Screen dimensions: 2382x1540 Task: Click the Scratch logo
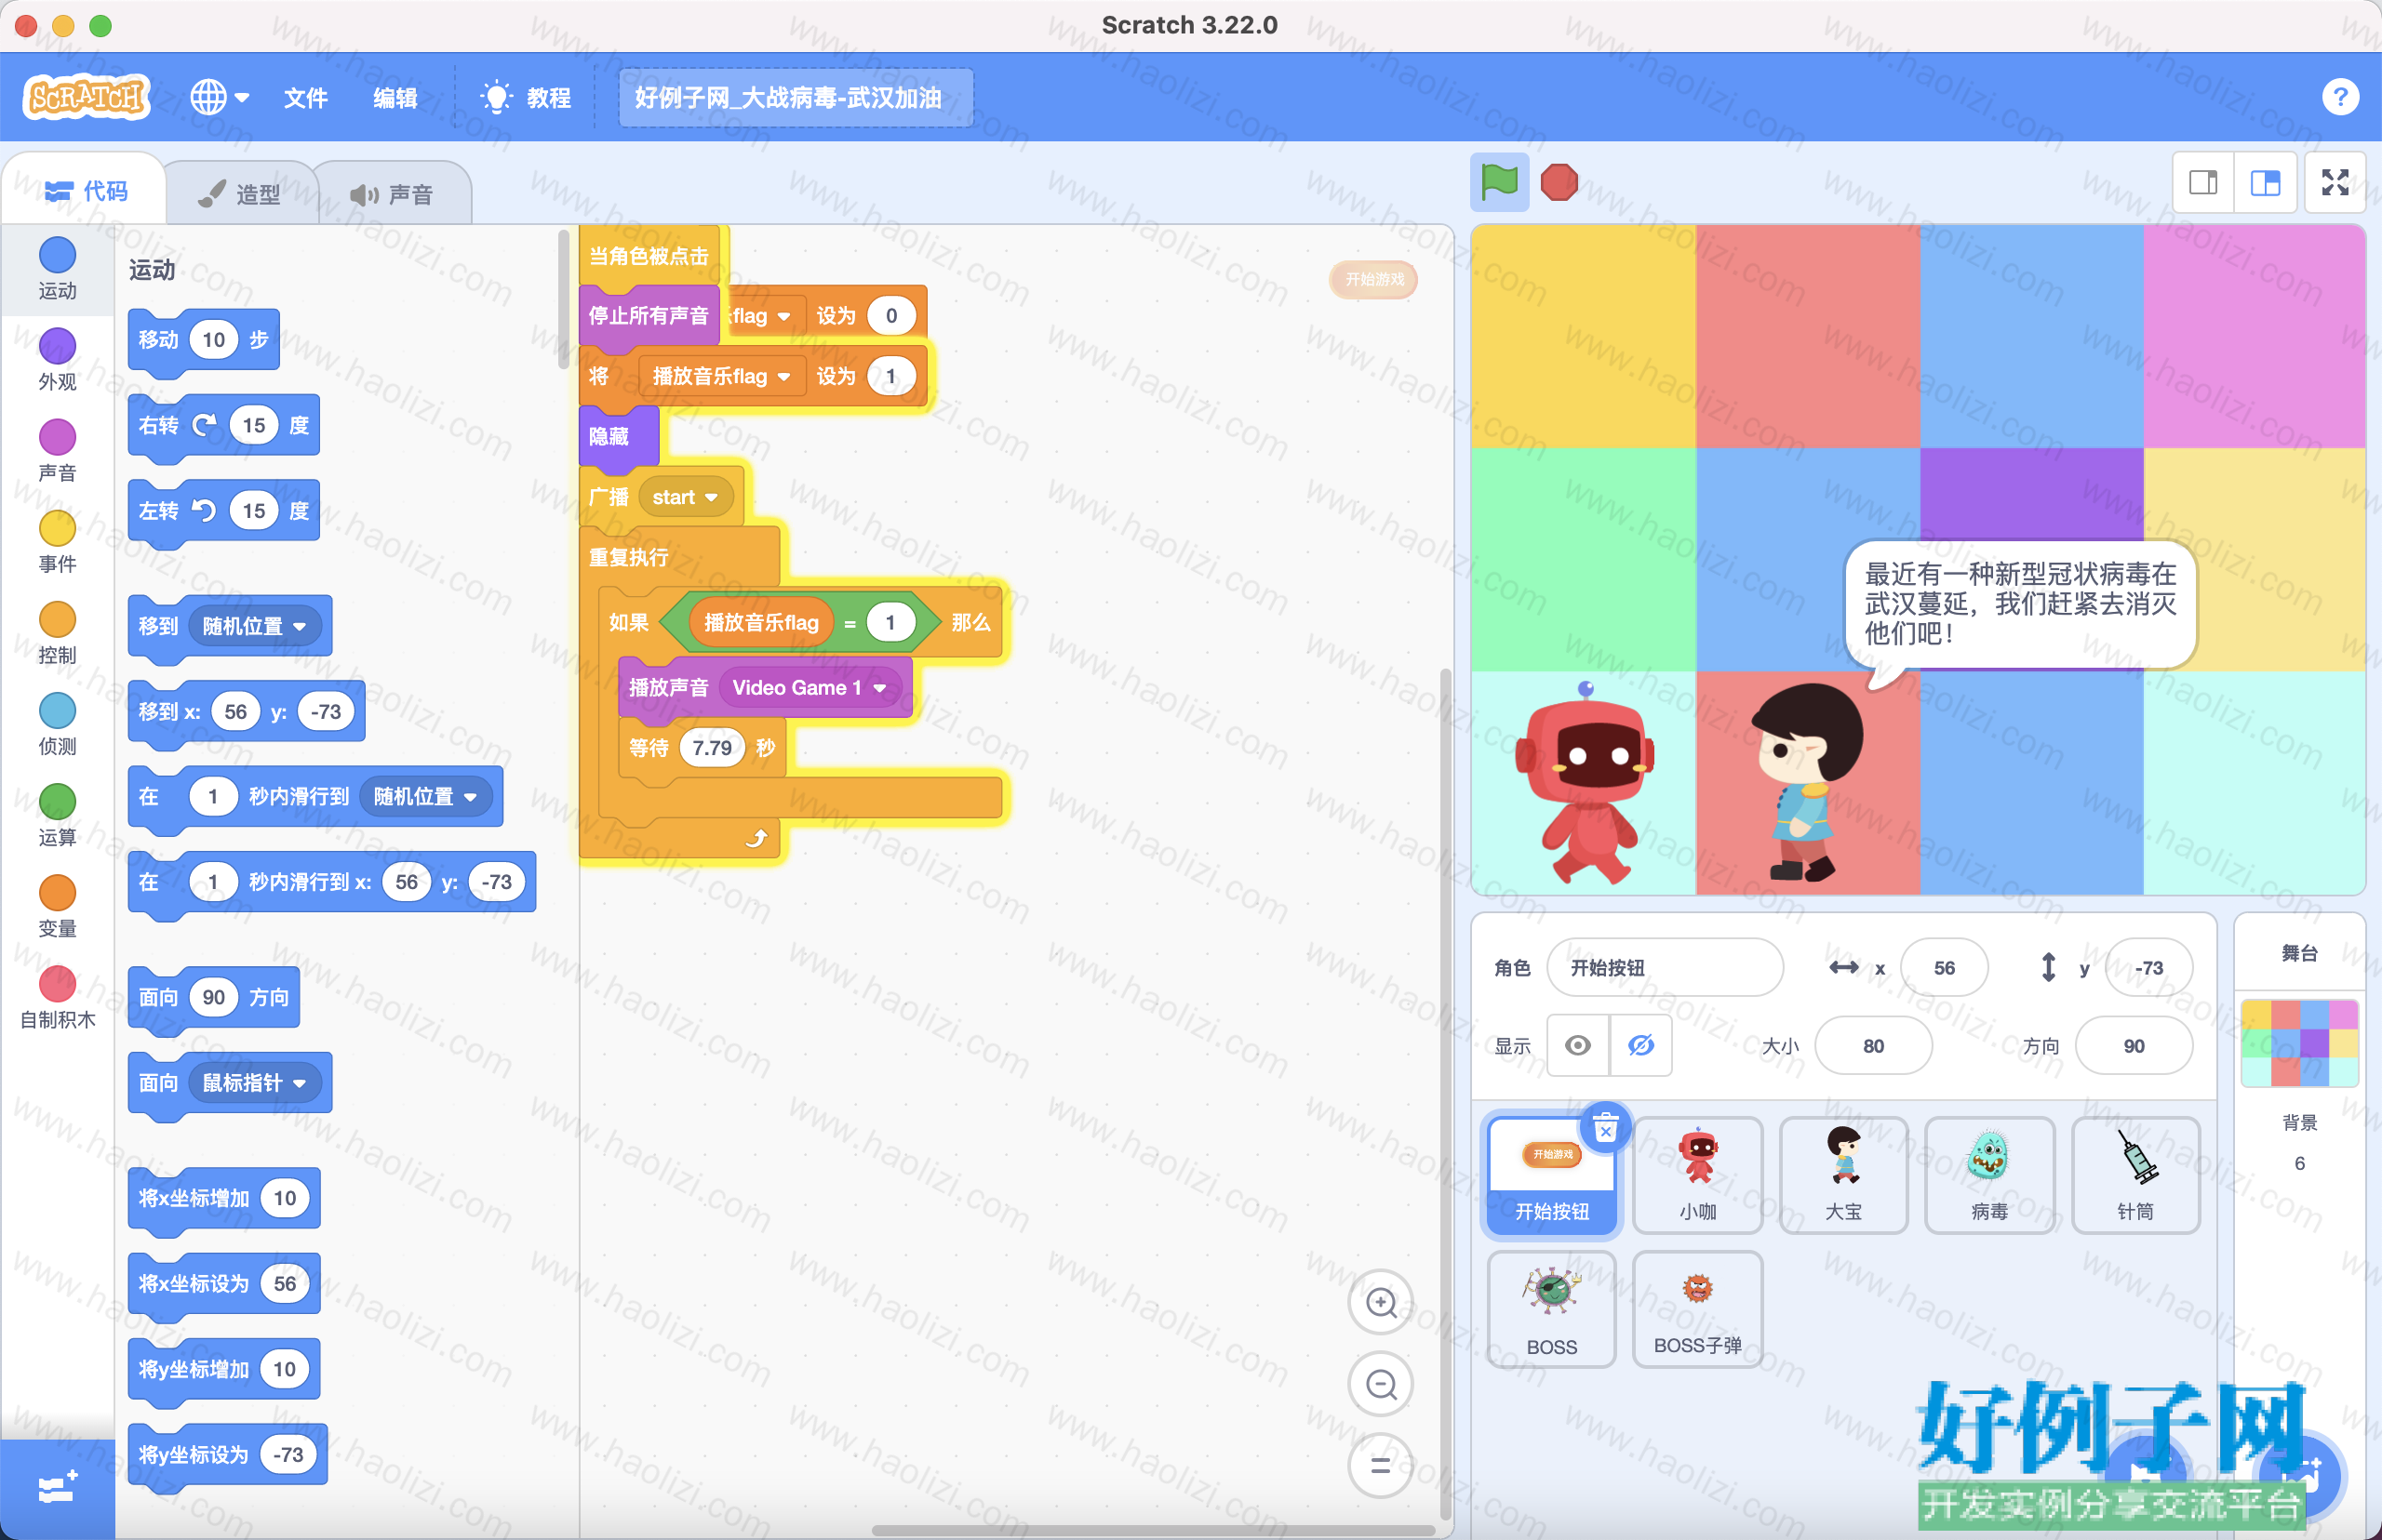tap(86, 97)
